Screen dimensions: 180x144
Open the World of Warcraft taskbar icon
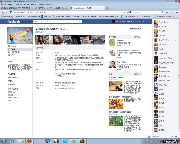(x=82, y=141)
